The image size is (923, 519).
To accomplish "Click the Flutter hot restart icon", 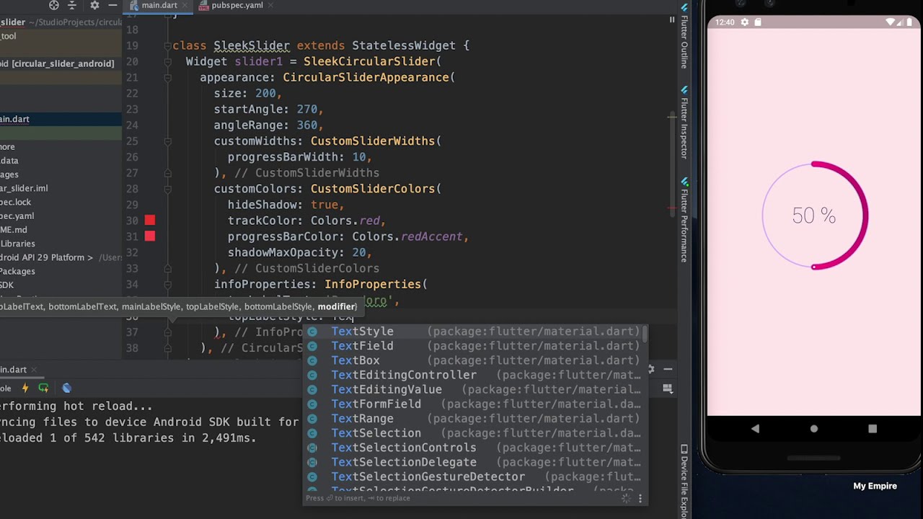I will (x=43, y=389).
